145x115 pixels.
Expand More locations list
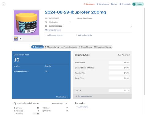62,97
